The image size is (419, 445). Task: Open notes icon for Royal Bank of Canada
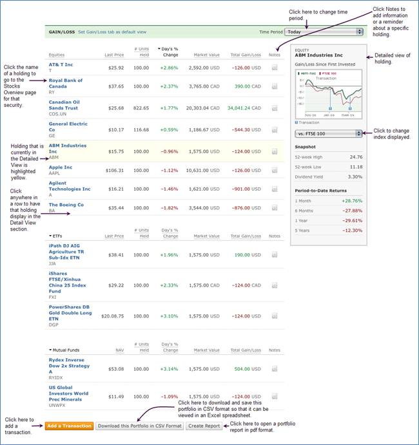(275, 86)
